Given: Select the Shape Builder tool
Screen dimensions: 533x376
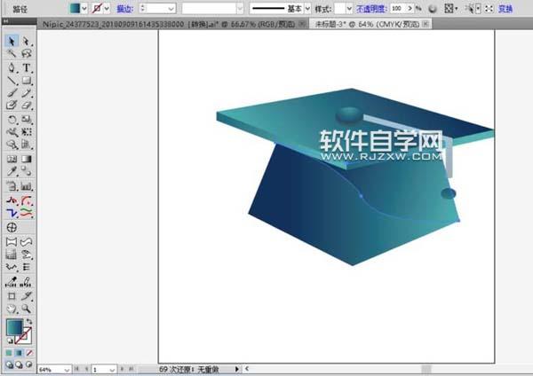Looking at the screenshot, I should tap(12, 145).
